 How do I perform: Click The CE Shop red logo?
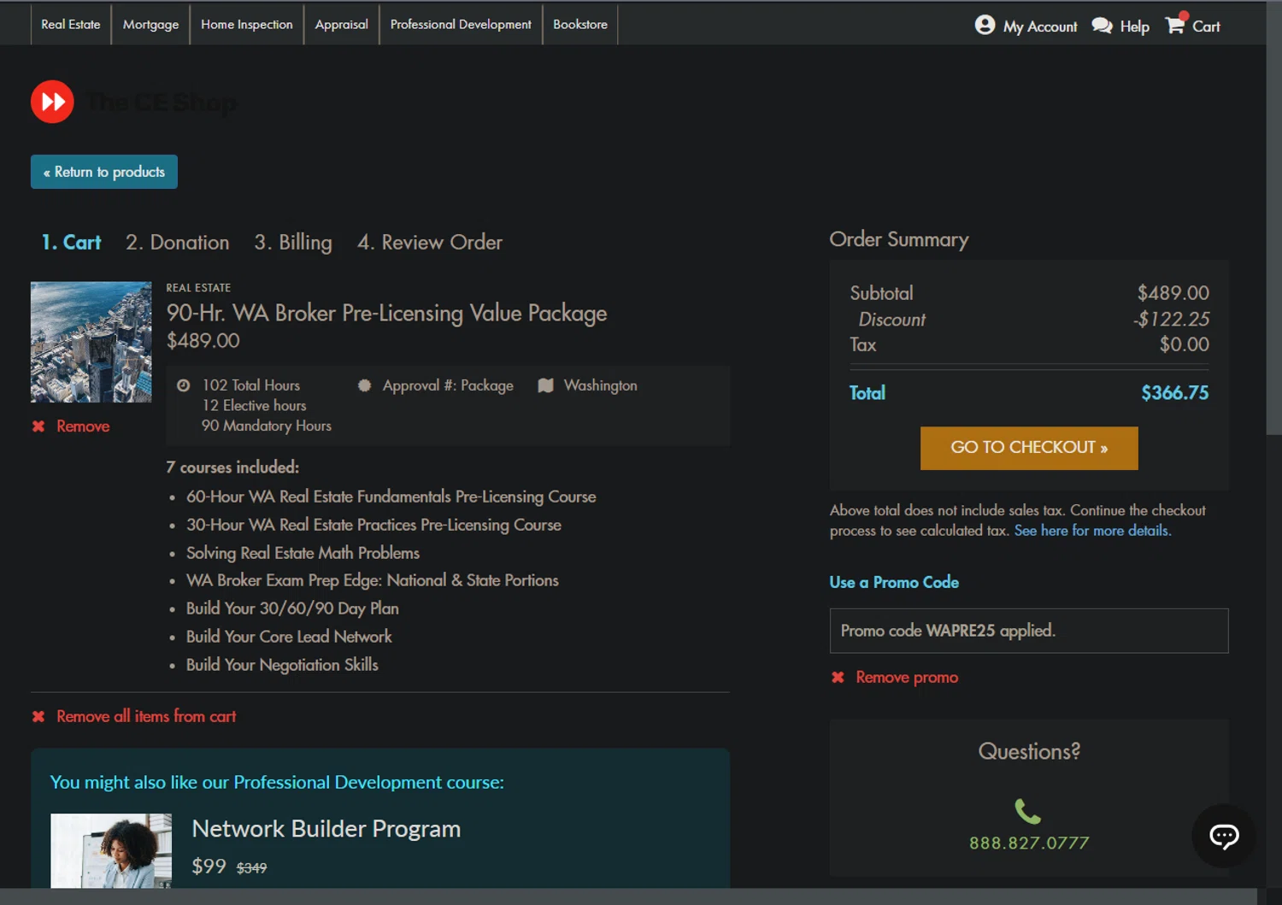coord(52,102)
